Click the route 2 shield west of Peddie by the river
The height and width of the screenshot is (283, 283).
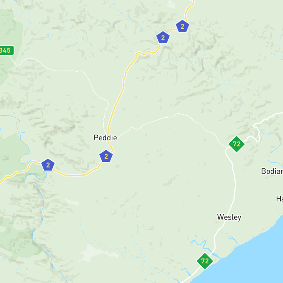coord(48,165)
